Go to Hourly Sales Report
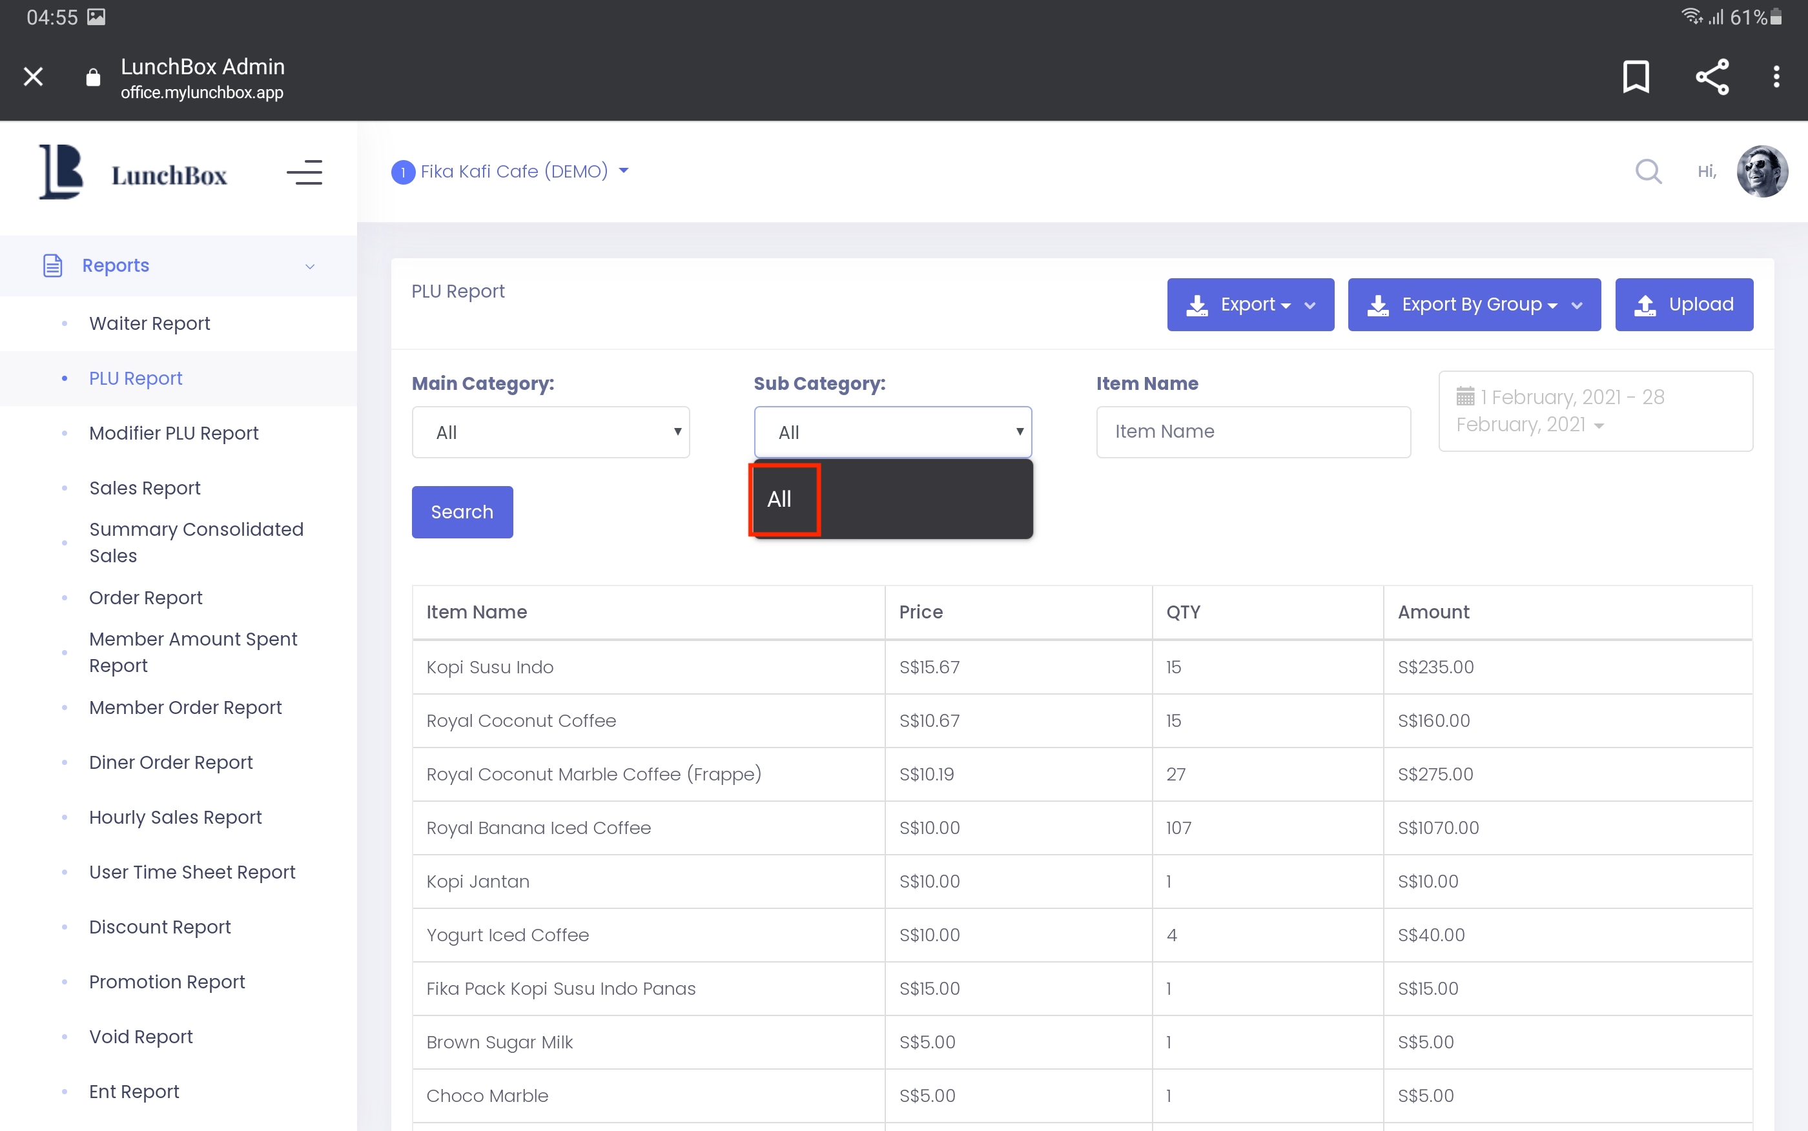This screenshot has height=1131, width=1808. (x=175, y=817)
